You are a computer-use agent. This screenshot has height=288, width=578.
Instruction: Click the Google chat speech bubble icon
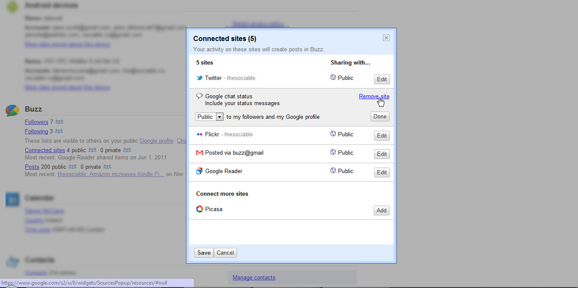tap(199, 97)
